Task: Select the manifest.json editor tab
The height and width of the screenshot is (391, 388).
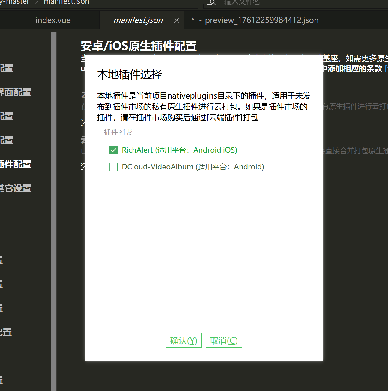Action: click(x=138, y=20)
